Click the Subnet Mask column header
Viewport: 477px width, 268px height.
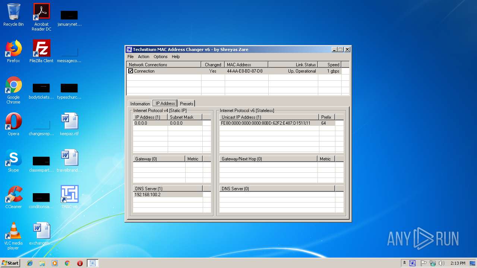[x=185, y=117]
